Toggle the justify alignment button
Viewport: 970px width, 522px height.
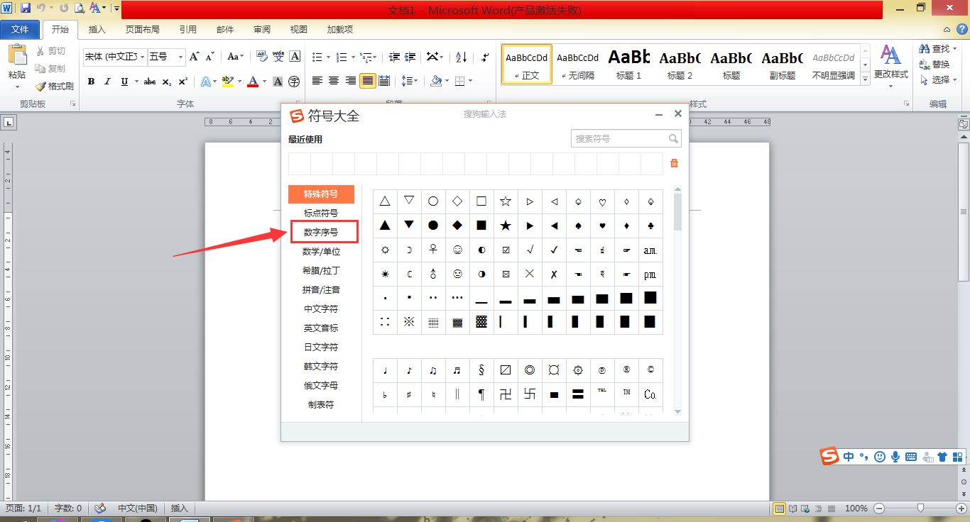click(x=367, y=80)
